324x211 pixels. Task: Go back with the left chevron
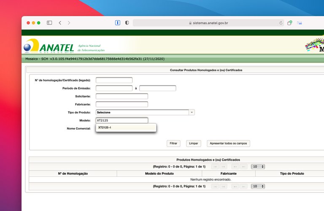click(60, 23)
